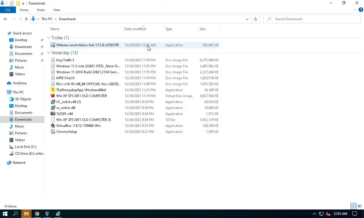Go up one folder level
Screen dimensions: 364x218
26,19
